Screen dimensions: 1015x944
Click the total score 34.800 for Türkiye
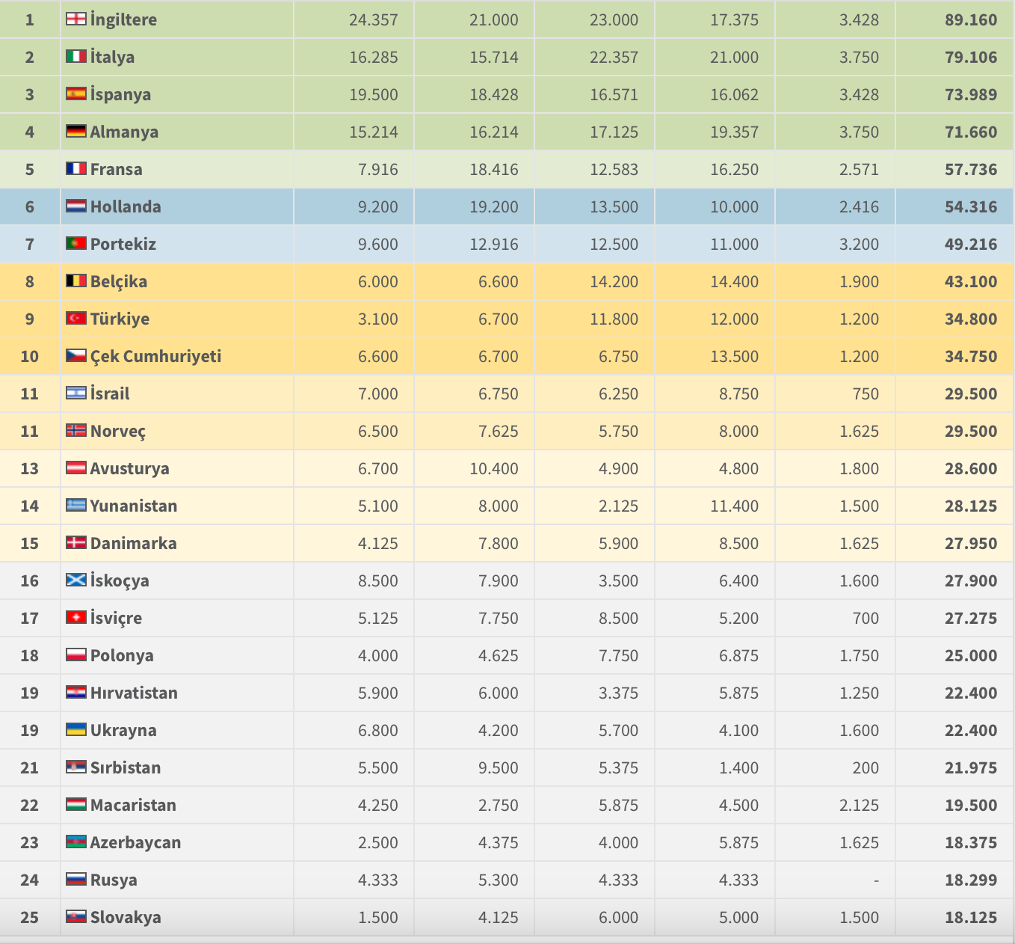[x=971, y=319]
